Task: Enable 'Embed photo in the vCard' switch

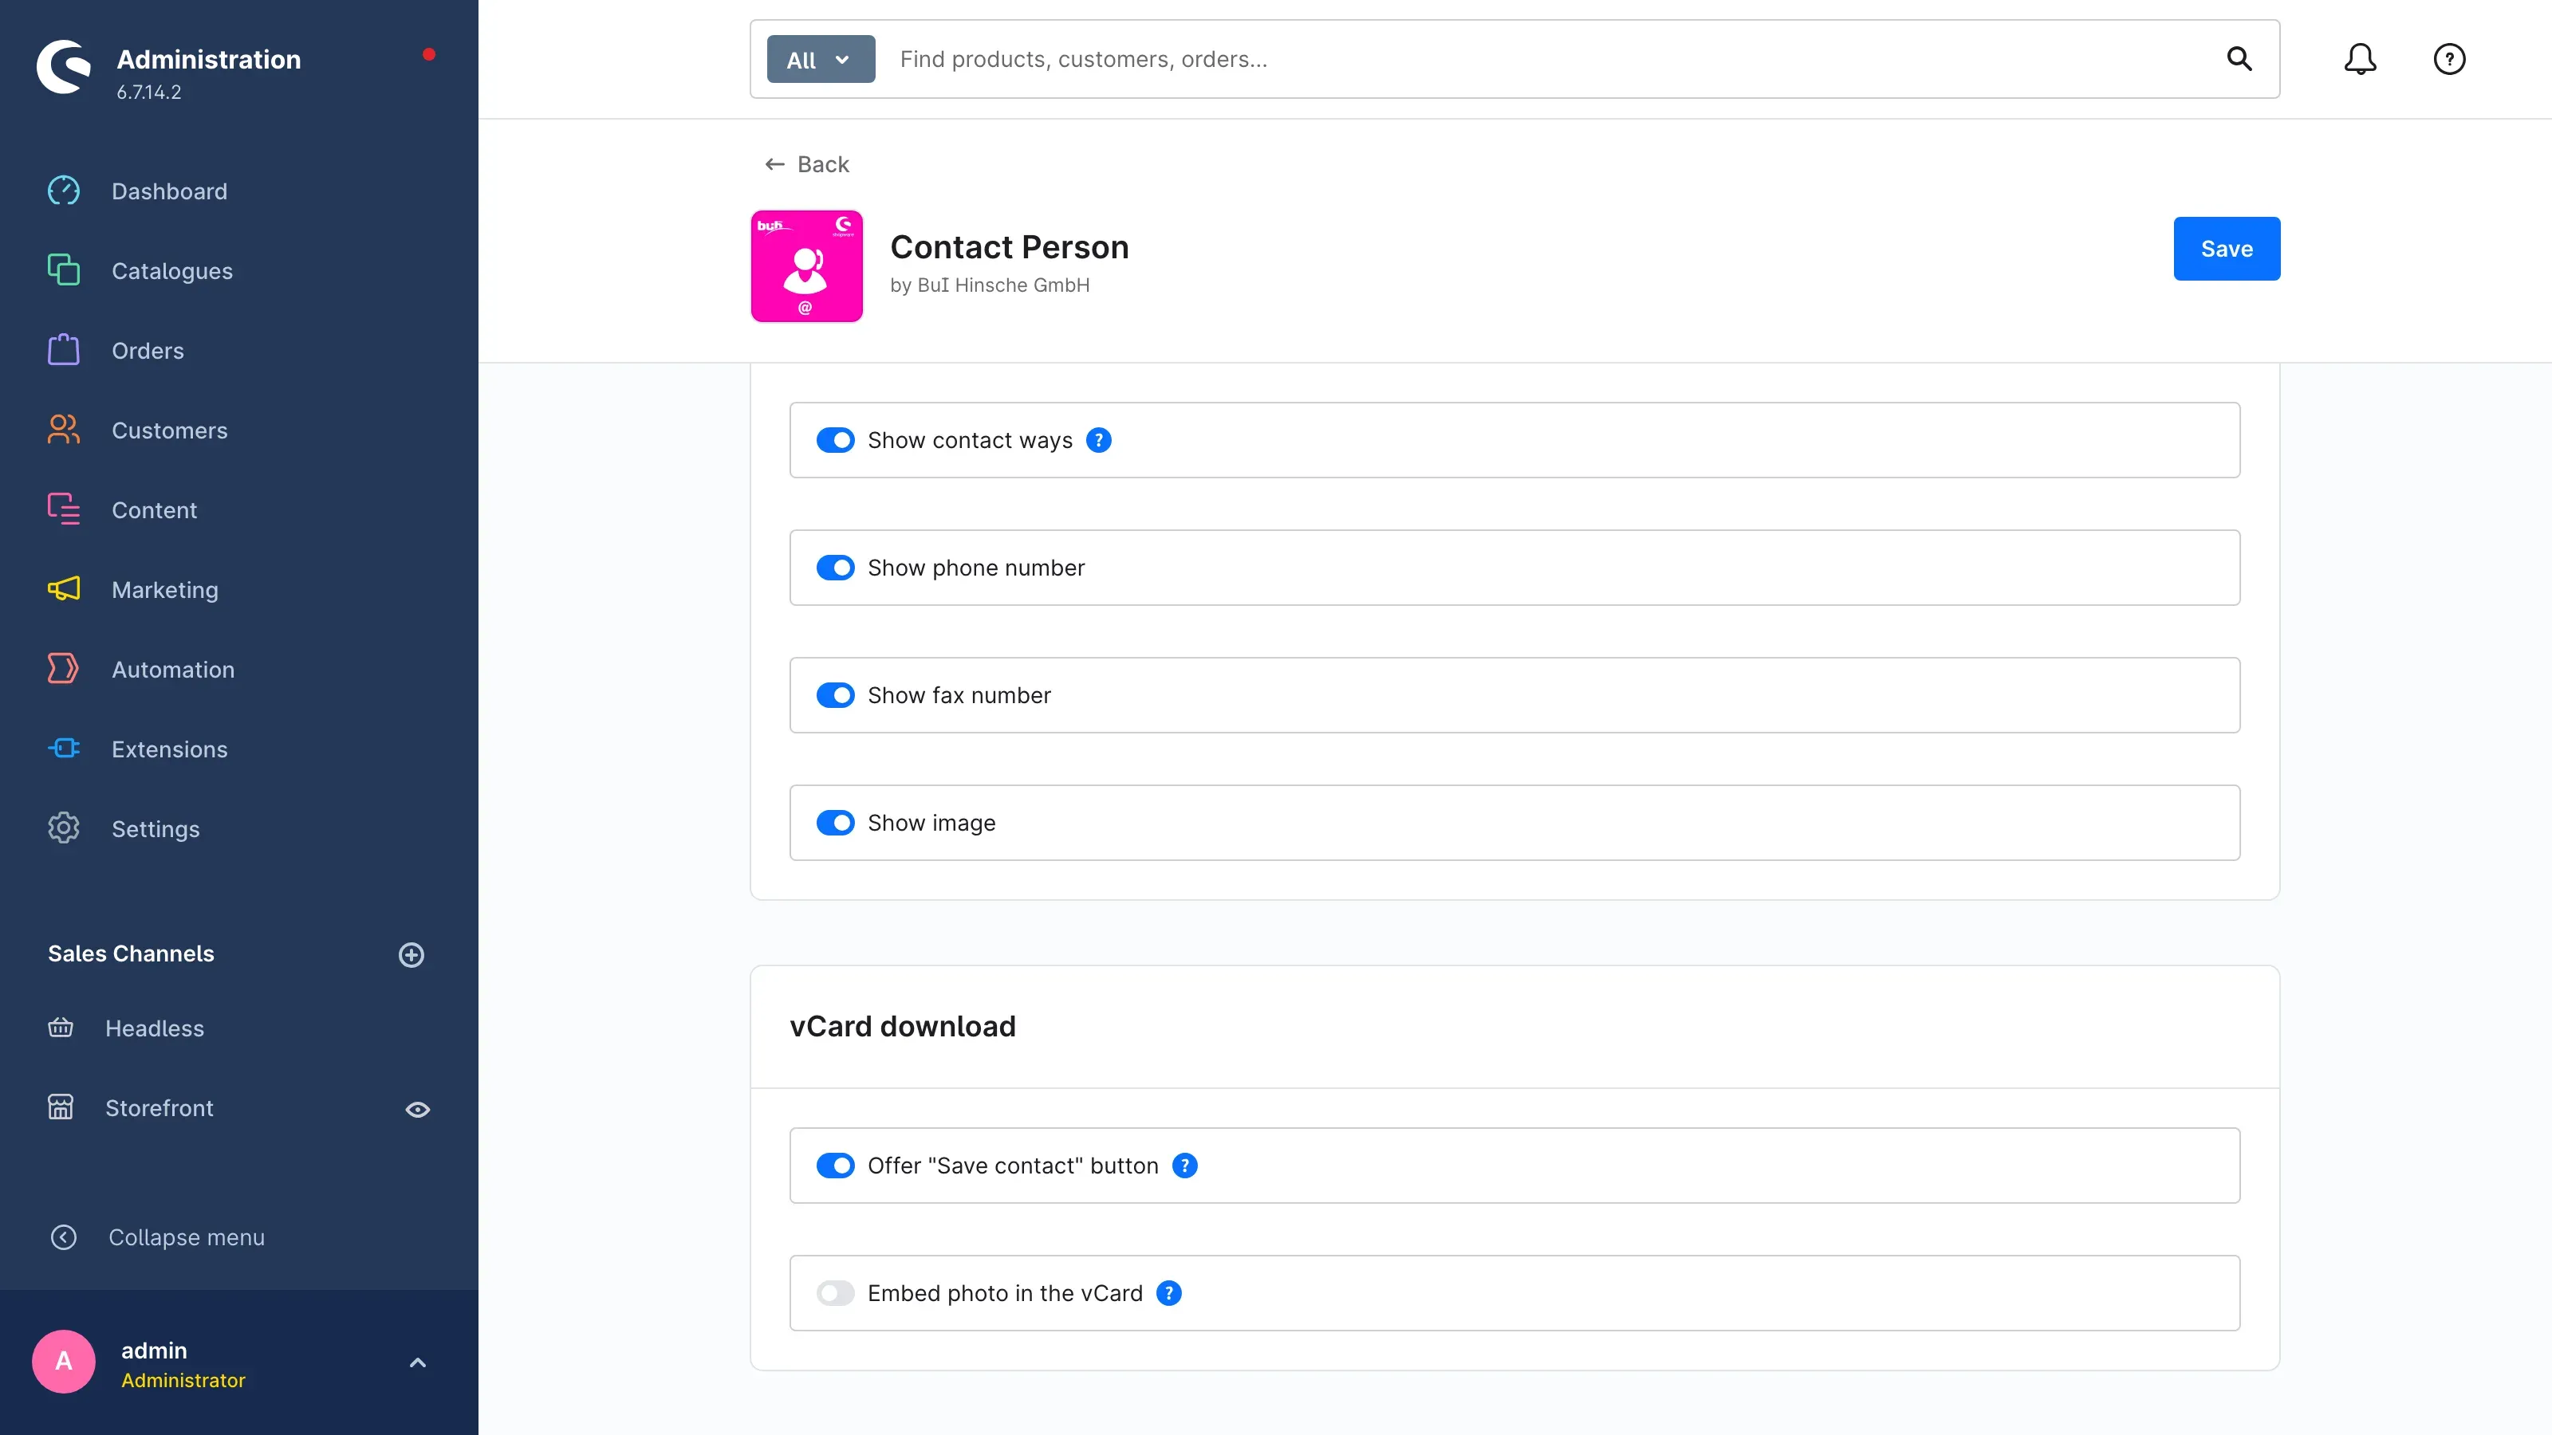Action: [x=835, y=1293]
